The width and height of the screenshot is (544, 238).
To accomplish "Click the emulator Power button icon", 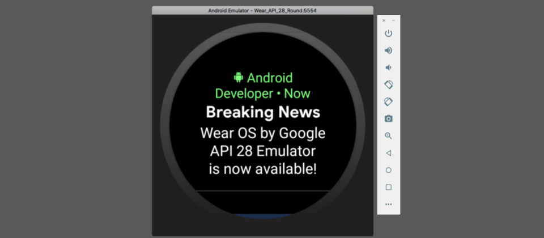I will click(x=388, y=33).
